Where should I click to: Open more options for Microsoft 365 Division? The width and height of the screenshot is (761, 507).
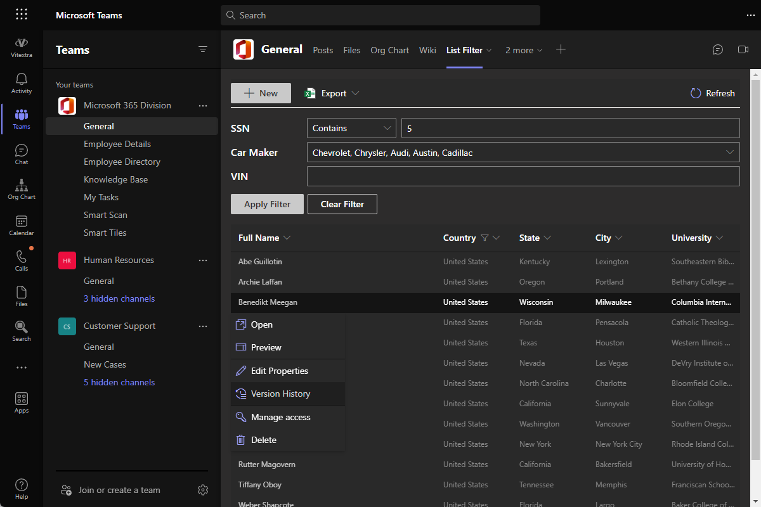pos(203,106)
